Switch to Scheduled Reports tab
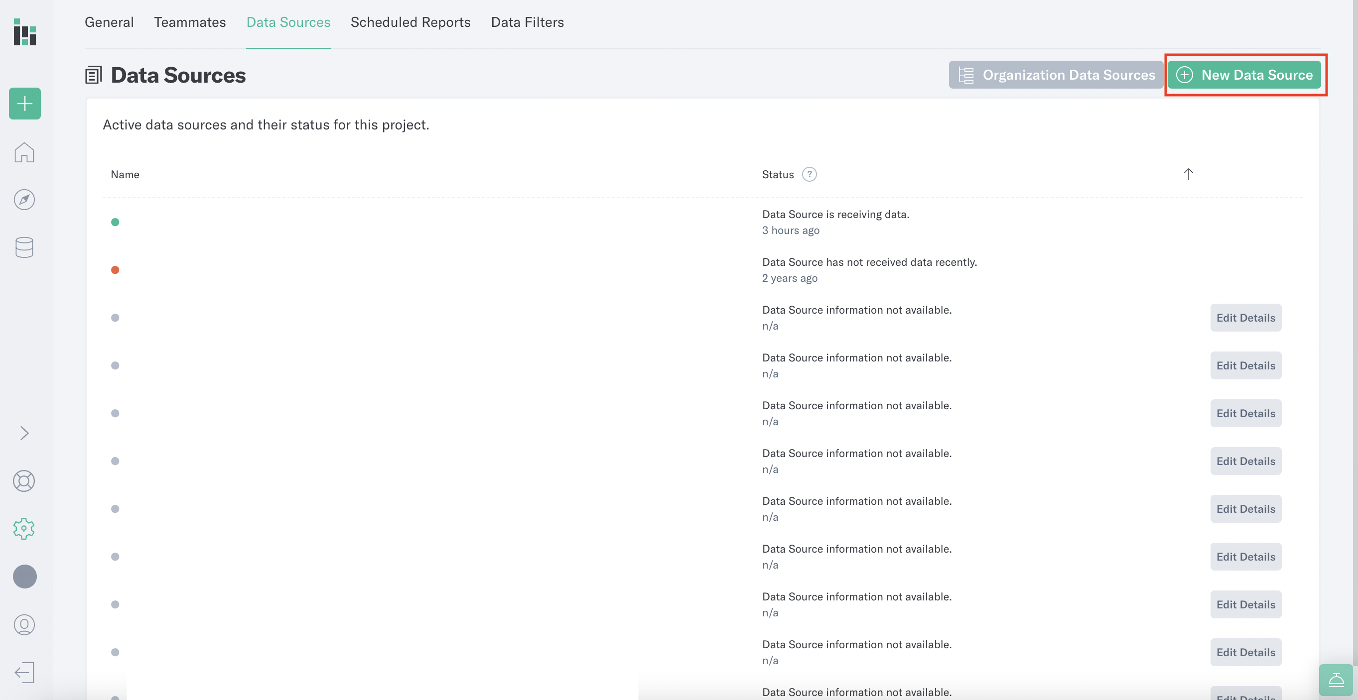The height and width of the screenshot is (700, 1358). point(410,22)
